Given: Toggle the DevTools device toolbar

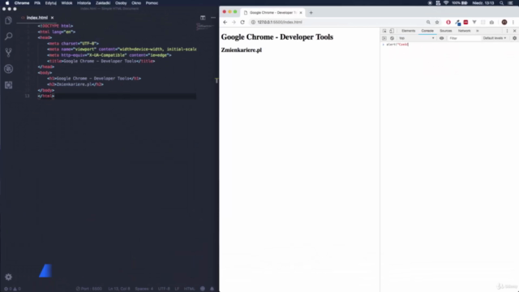Looking at the screenshot, I should coord(392,31).
